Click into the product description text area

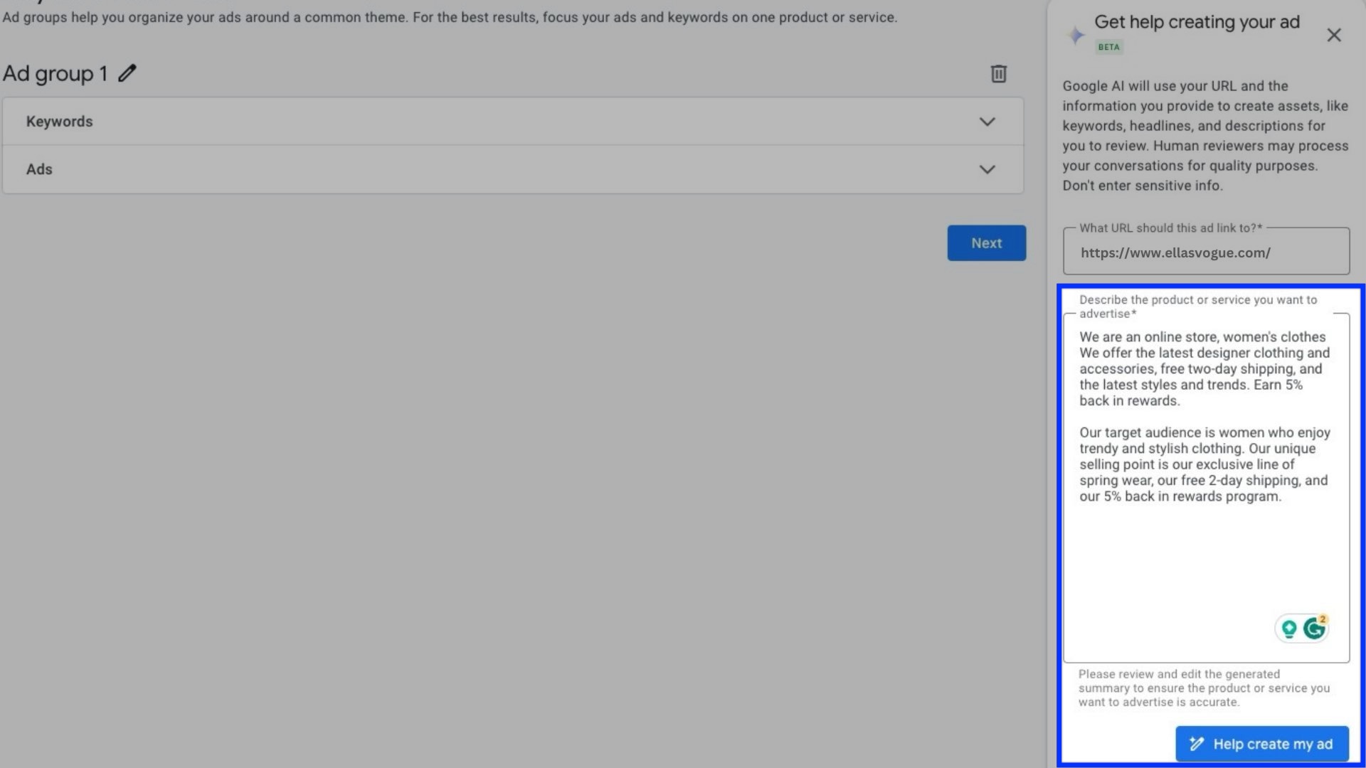(x=1206, y=488)
